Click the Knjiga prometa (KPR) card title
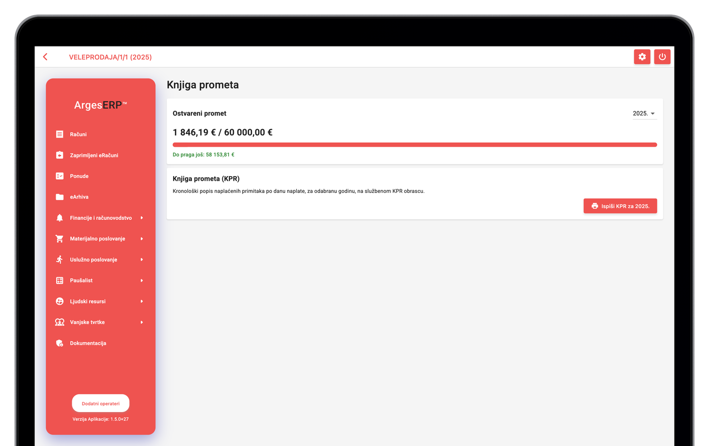This screenshot has height=446, width=709. (x=206, y=179)
